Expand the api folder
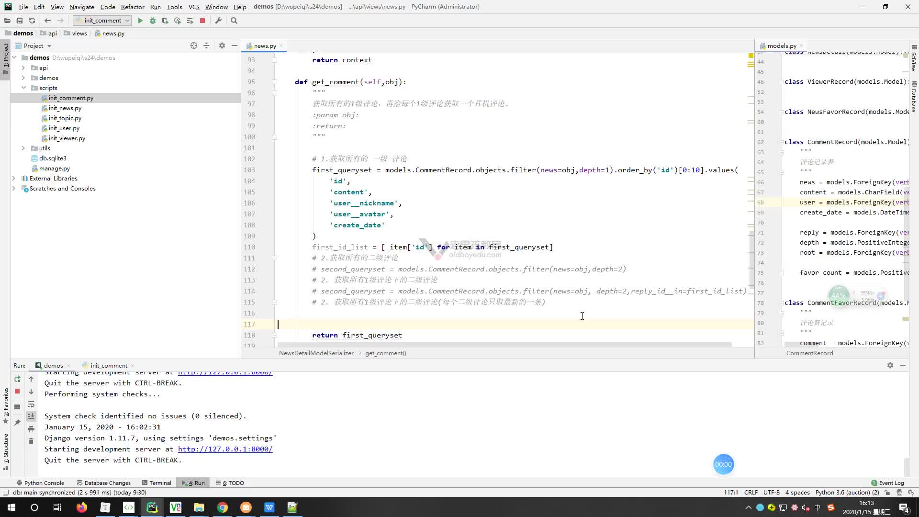This screenshot has width=919, height=517. pyautogui.click(x=23, y=67)
